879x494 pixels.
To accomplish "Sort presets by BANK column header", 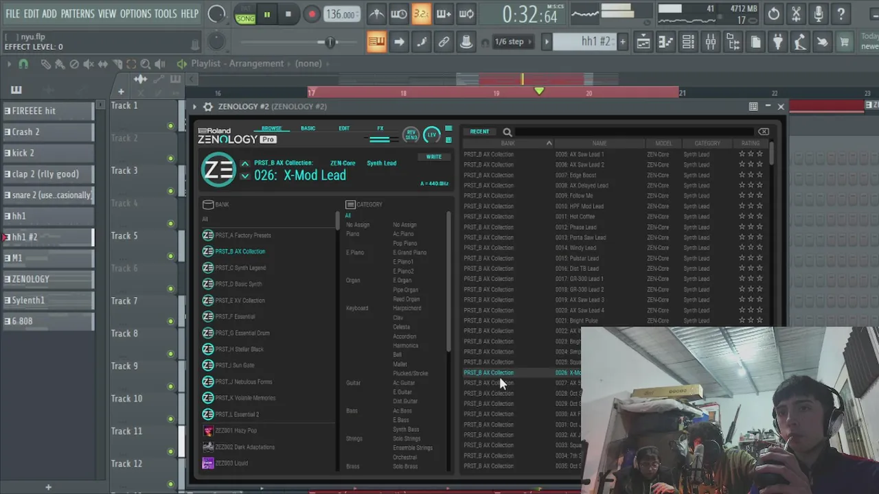I will (x=508, y=143).
